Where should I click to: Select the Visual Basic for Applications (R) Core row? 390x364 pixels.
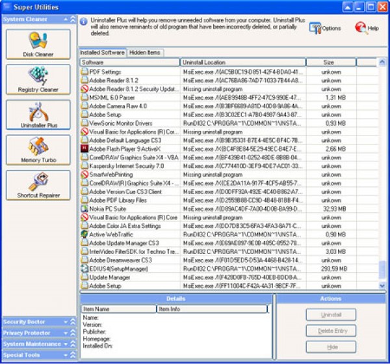(x=229, y=217)
